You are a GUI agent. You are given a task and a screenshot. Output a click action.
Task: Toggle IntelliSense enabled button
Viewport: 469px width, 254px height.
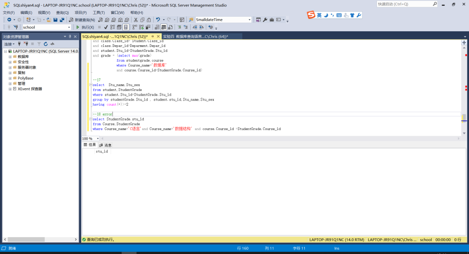(x=126, y=27)
